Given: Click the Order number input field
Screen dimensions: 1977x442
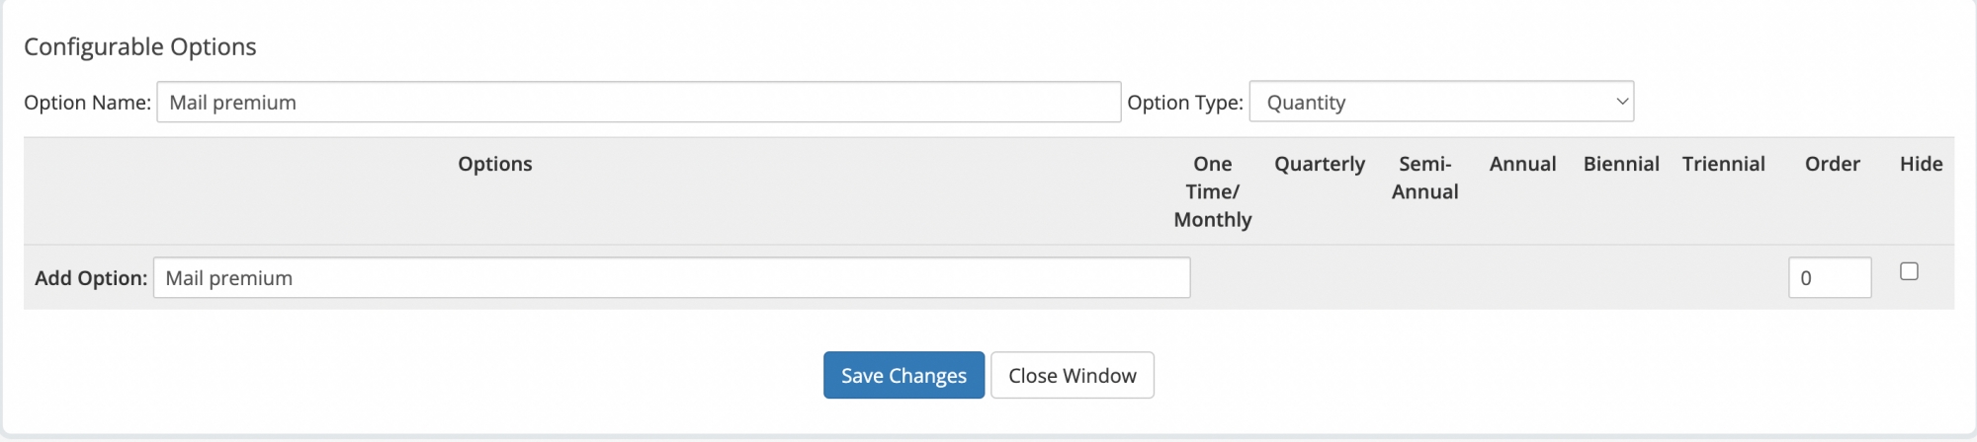Looking at the screenshot, I should [x=1829, y=278].
